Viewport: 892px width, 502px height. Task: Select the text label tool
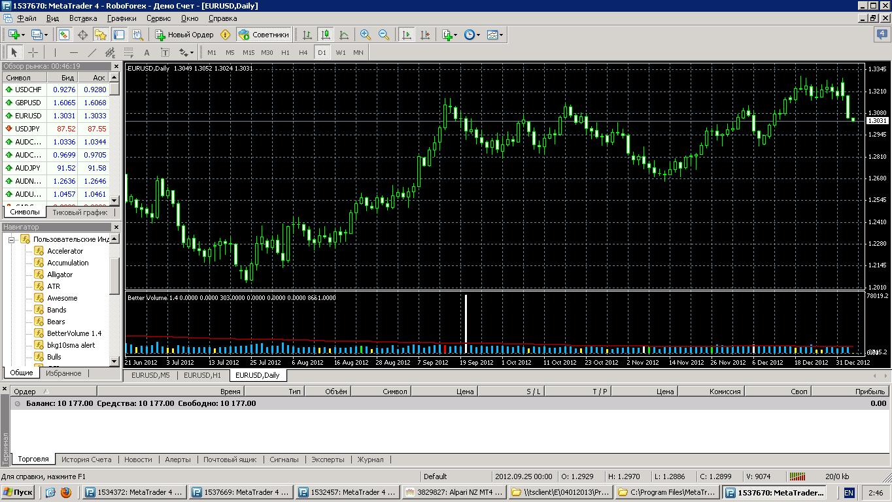pos(165,52)
